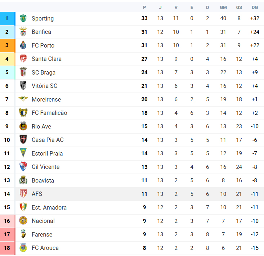Click the blue position 1 badge
The image size is (264, 256).
(8, 18)
